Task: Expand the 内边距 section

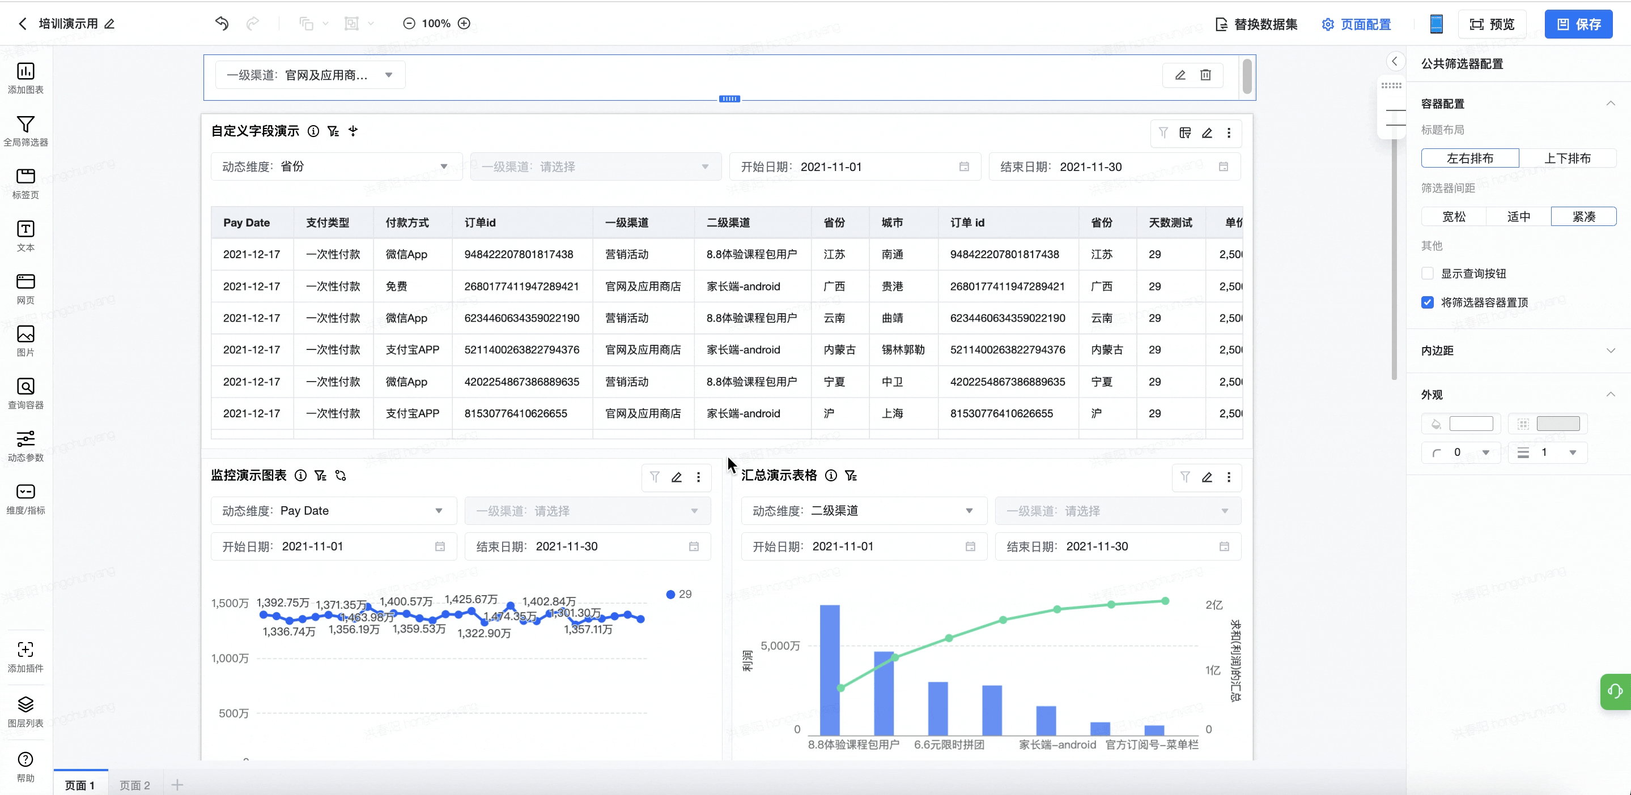Action: 1610,351
